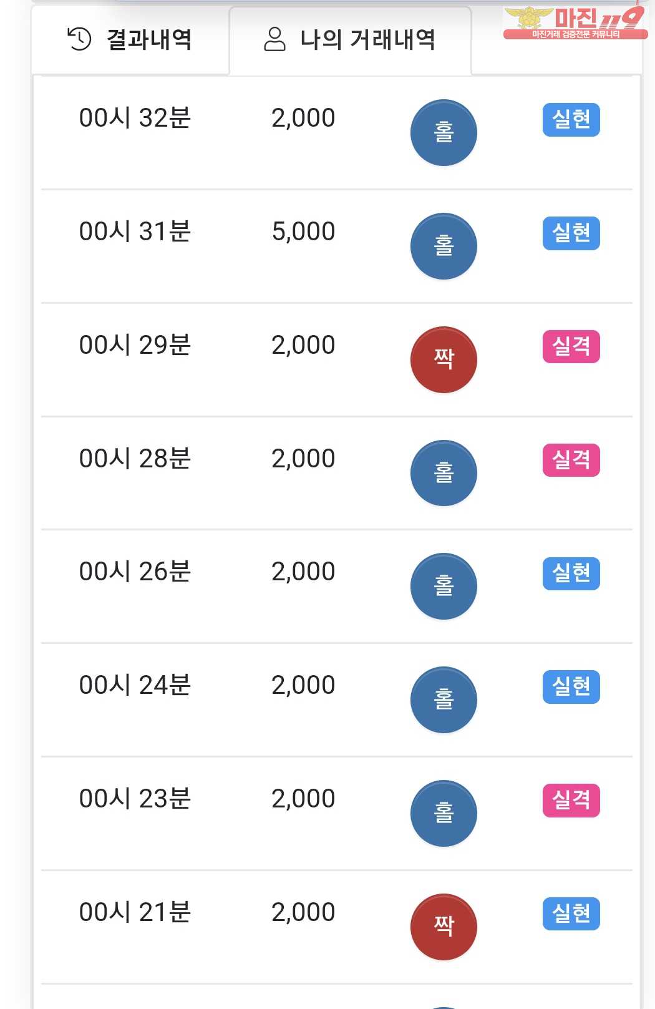Click the blue 홀 circle at 00시 26분
Viewport: 655px width, 1009px height.
[444, 587]
